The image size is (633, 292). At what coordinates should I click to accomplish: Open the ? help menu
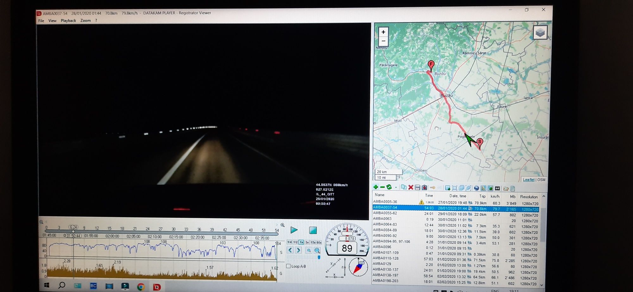pyautogui.click(x=96, y=21)
